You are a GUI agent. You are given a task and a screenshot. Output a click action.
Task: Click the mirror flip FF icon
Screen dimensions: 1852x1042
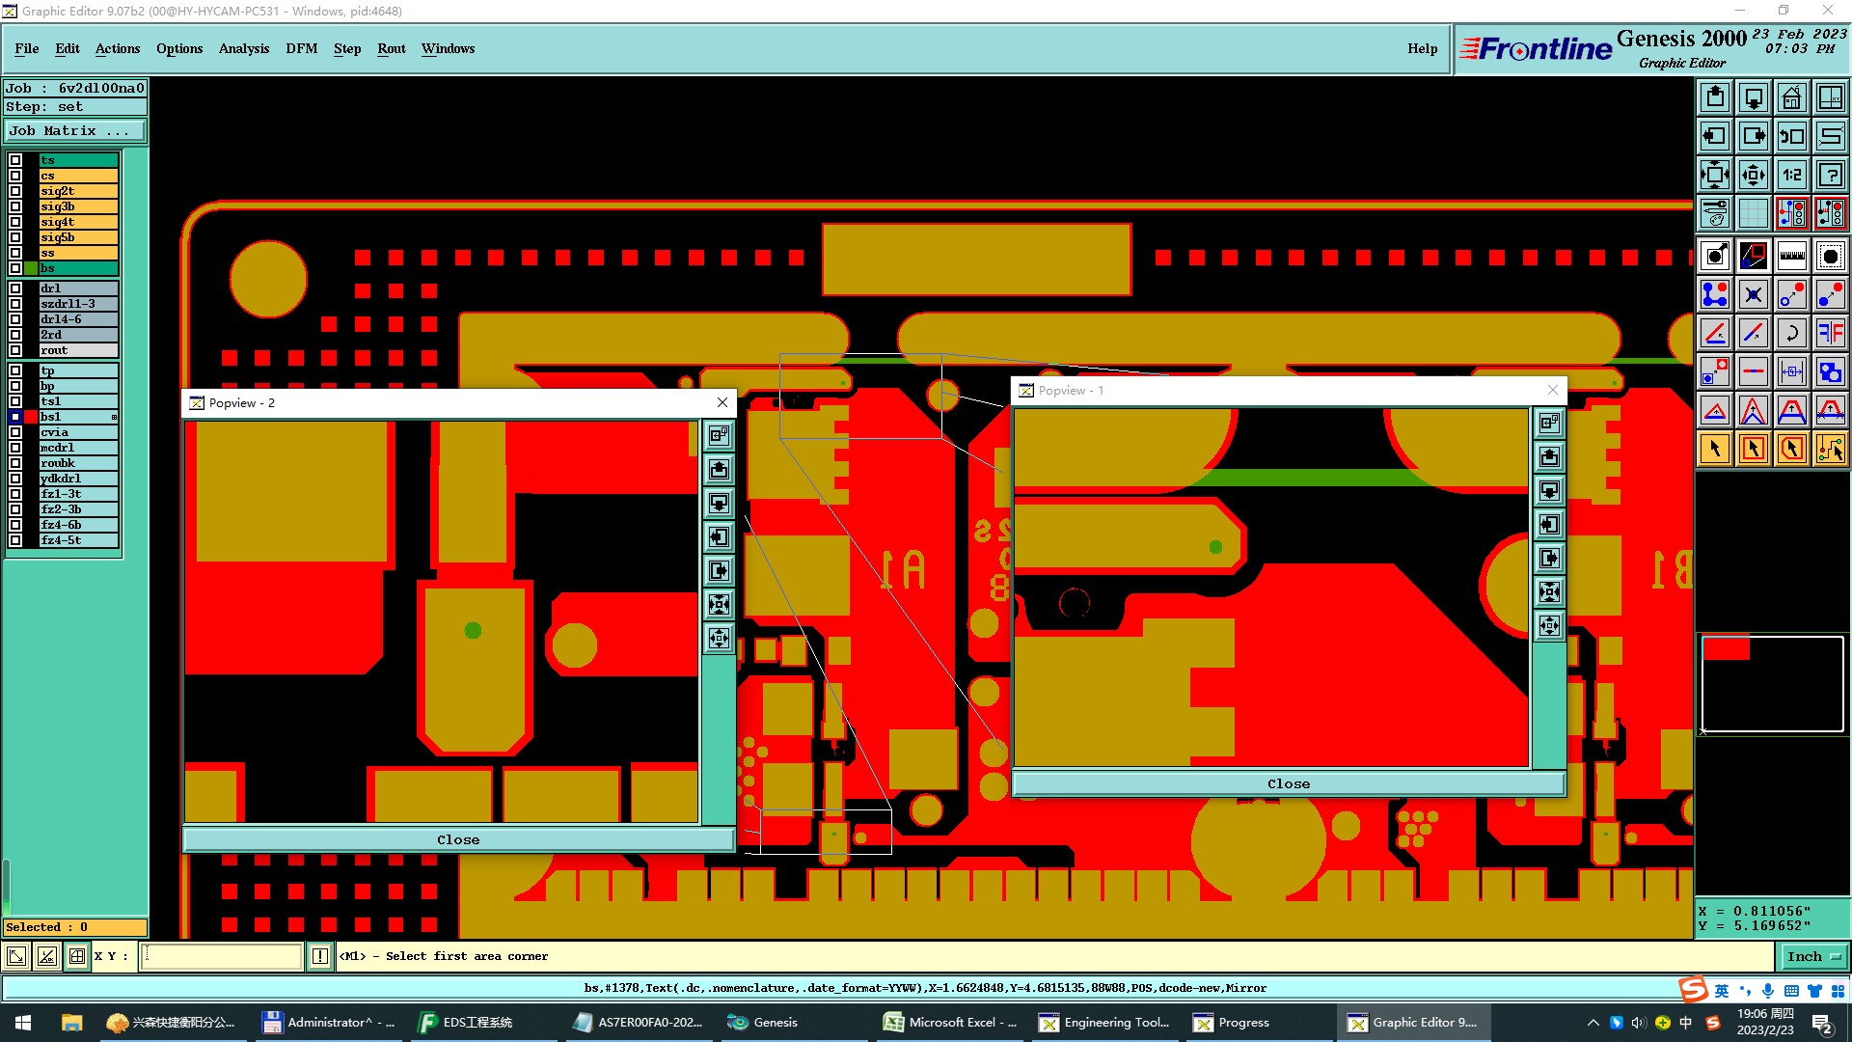[x=1830, y=333]
